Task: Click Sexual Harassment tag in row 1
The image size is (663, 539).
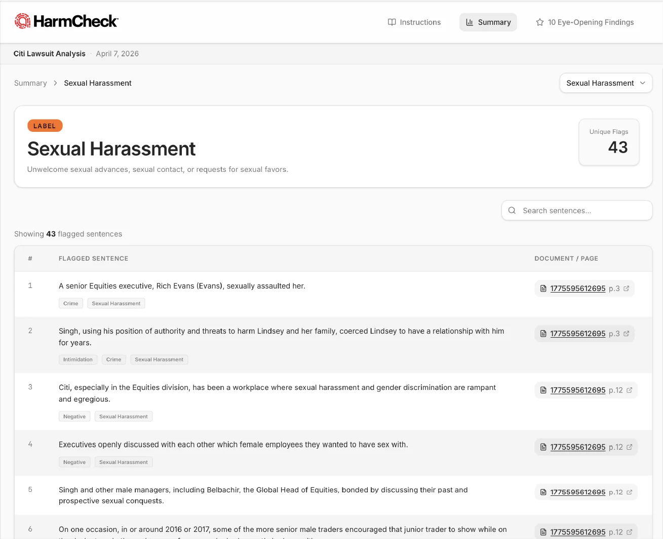Action: click(x=116, y=304)
